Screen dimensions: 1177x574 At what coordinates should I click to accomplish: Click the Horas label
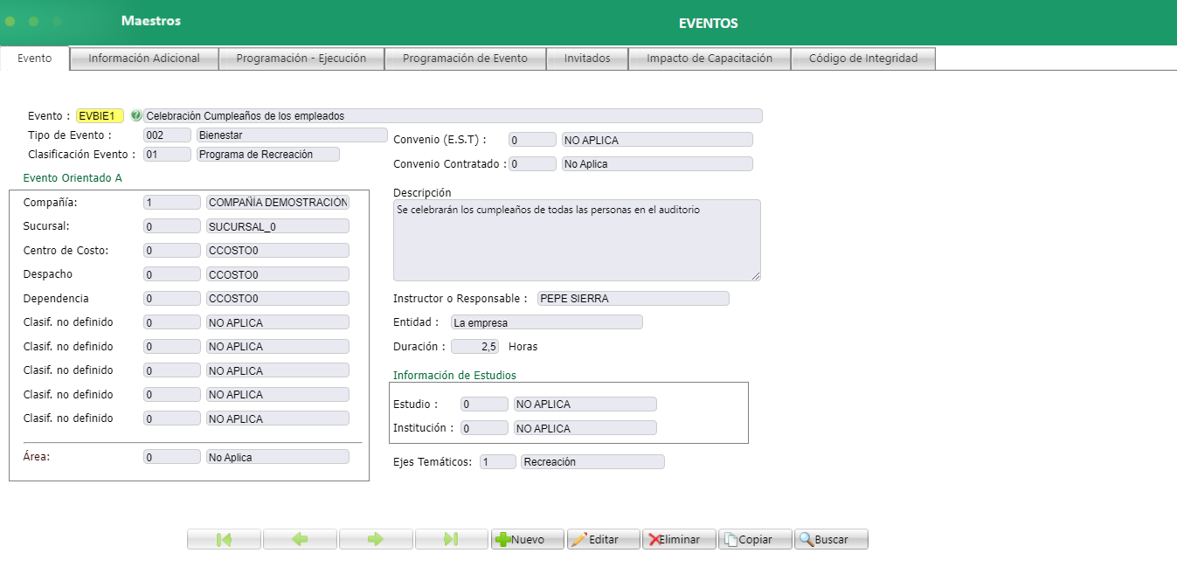click(523, 347)
